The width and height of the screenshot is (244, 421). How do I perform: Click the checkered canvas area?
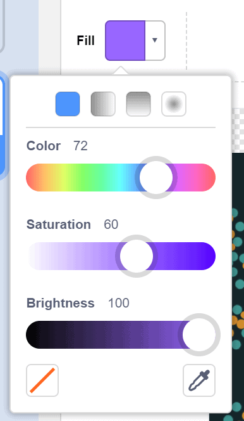(x=238, y=130)
